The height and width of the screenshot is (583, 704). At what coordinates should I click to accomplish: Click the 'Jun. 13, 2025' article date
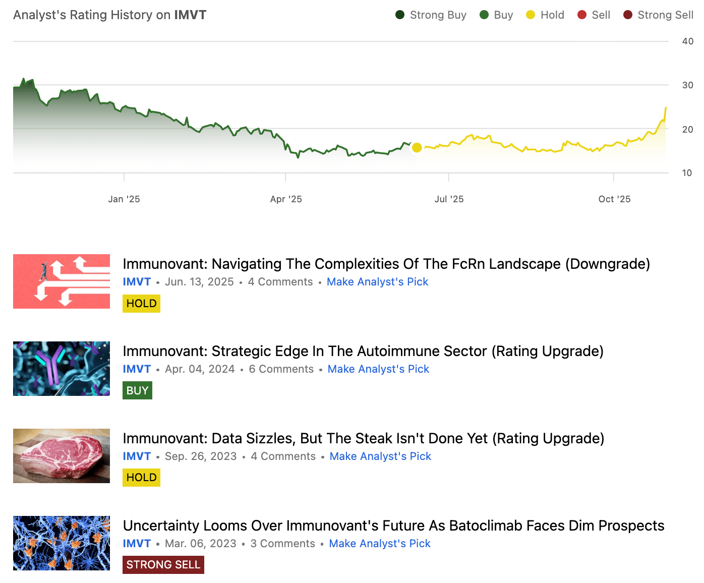point(199,282)
